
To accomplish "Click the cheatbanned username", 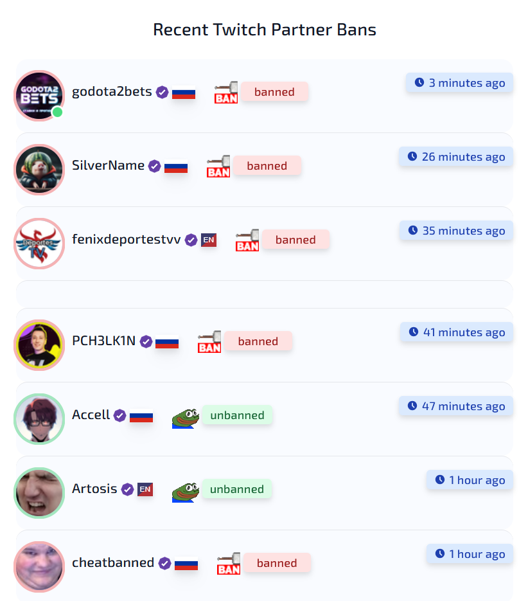I will tap(113, 562).
